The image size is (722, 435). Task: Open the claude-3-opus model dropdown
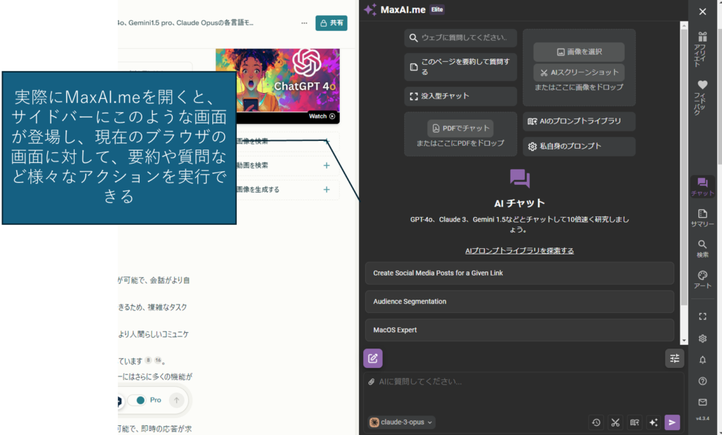pos(402,422)
